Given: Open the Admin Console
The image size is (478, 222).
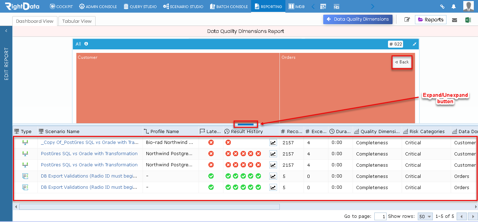Looking at the screenshot, I should click(98, 6).
